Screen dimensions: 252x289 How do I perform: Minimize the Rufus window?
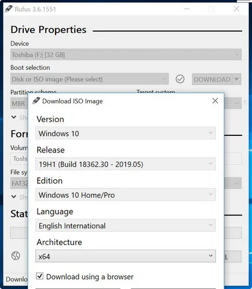pos(187,9)
